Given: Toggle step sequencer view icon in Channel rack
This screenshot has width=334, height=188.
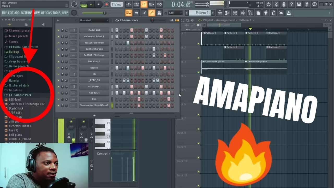Looking at the screenshot, I should [177, 20].
